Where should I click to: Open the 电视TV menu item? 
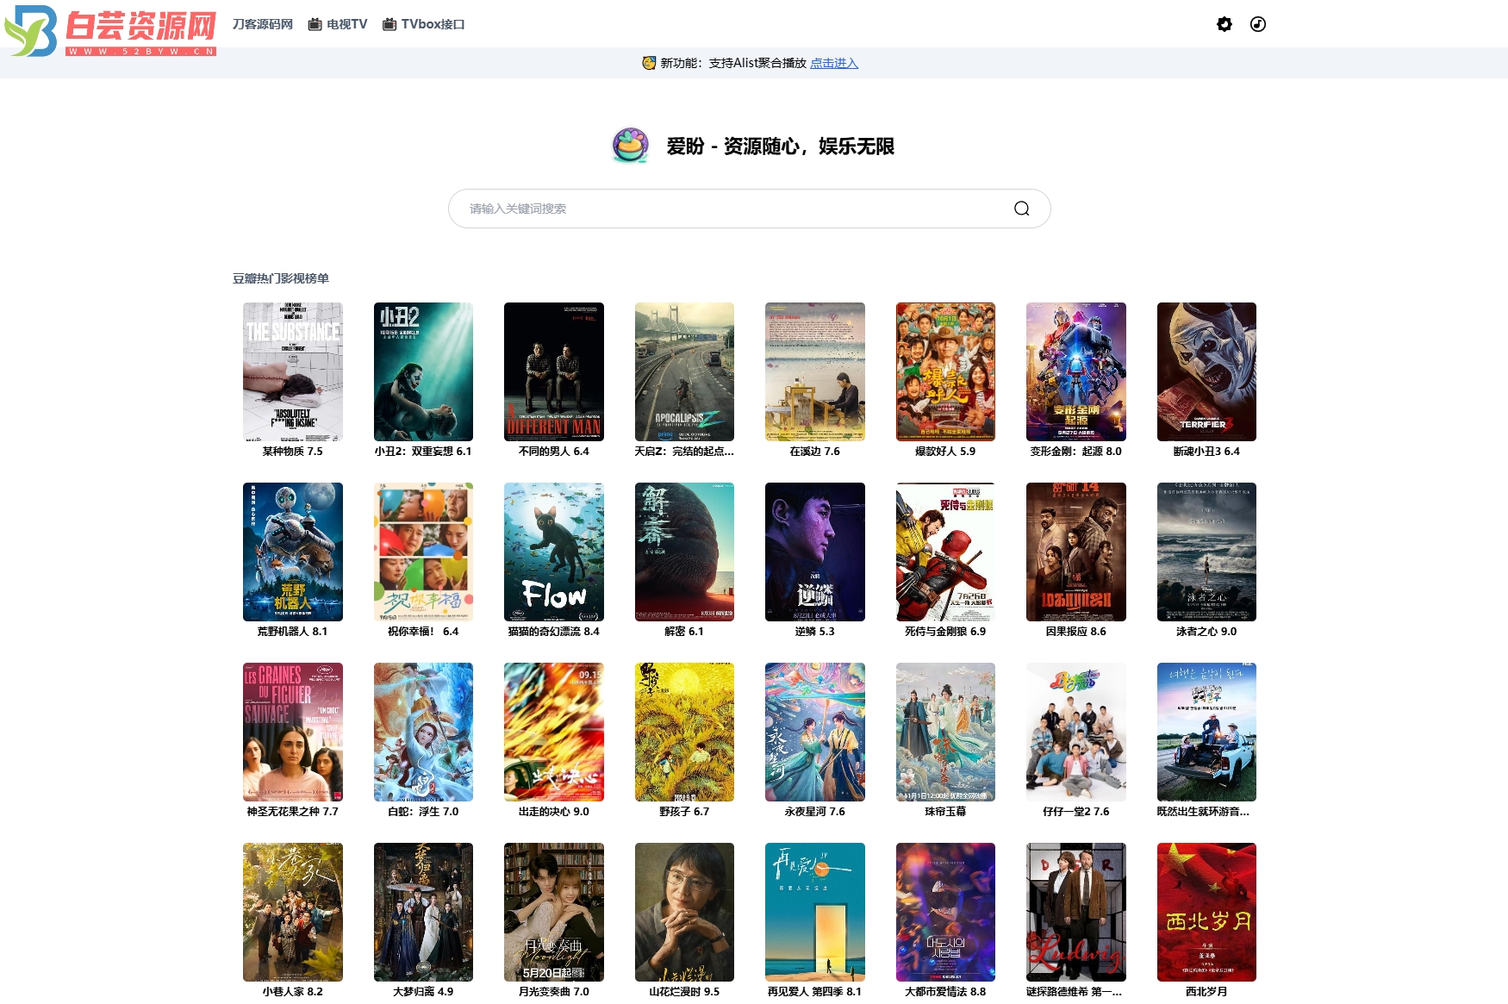tap(338, 24)
